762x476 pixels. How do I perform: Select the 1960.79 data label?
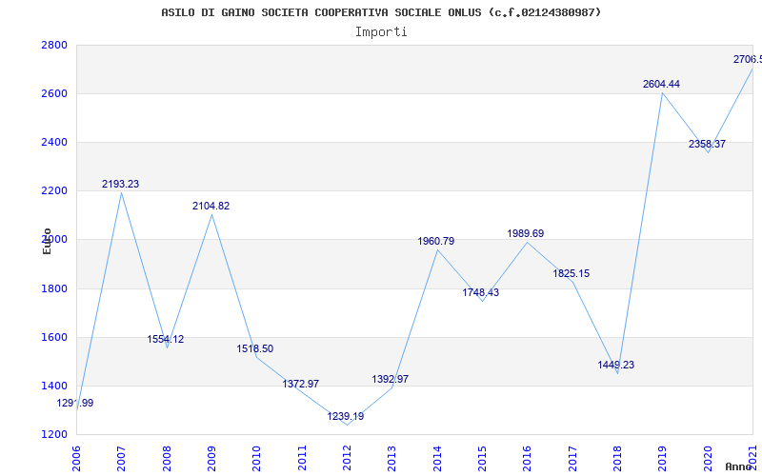point(436,241)
